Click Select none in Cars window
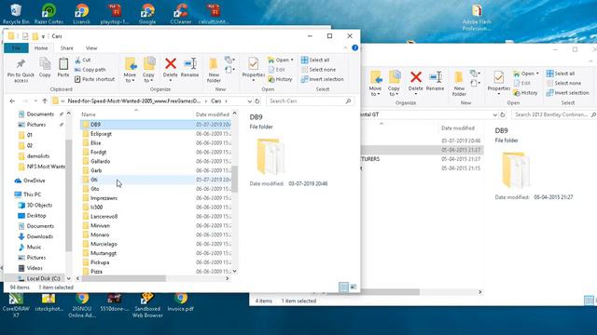Screen dimensions: 597x335 (x=318, y=70)
